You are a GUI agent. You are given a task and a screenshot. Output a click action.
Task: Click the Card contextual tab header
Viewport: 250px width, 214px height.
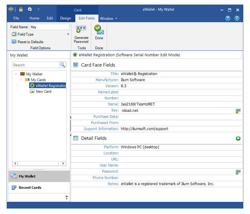tap(78, 10)
